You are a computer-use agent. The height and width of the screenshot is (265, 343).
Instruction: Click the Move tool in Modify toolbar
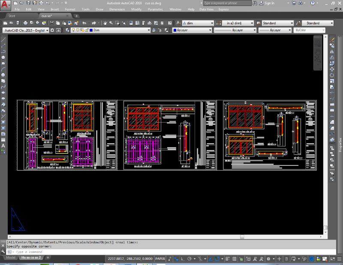click(332, 69)
